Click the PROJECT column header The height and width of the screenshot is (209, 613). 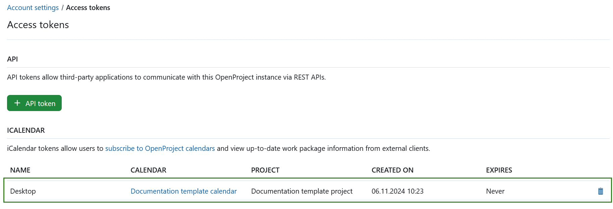(x=265, y=170)
